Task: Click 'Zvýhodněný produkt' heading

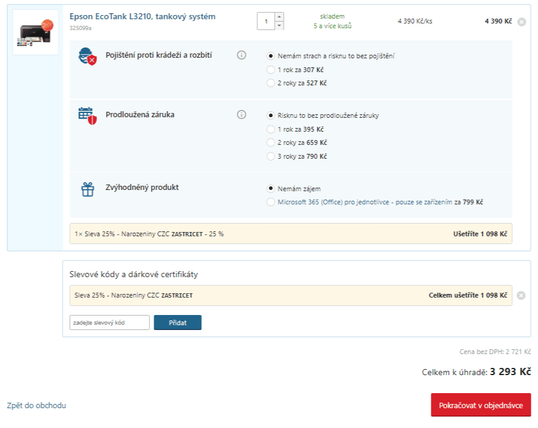Action: tap(142, 188)
